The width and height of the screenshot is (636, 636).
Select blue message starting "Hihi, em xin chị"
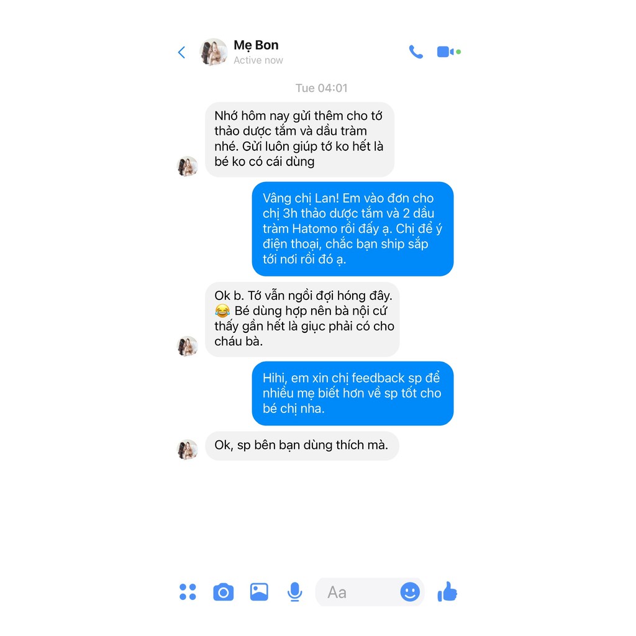[x=353, y=393]
